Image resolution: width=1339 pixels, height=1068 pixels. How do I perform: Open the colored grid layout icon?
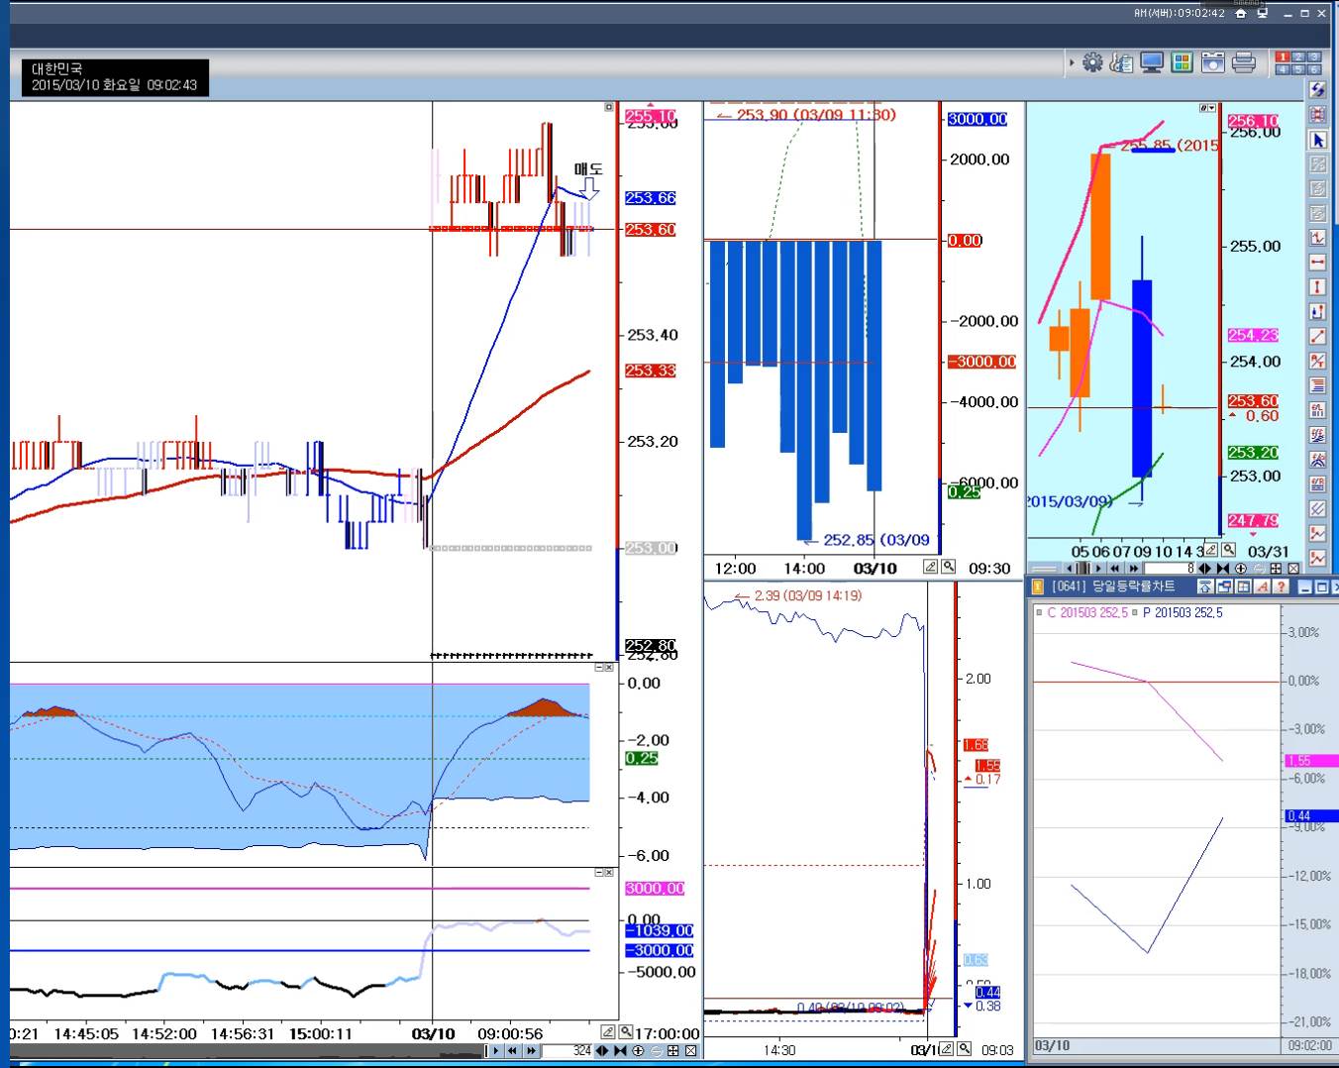click(1182, 62)
